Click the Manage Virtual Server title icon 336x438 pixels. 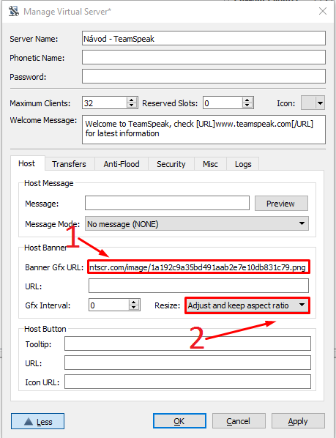[14, 12]
